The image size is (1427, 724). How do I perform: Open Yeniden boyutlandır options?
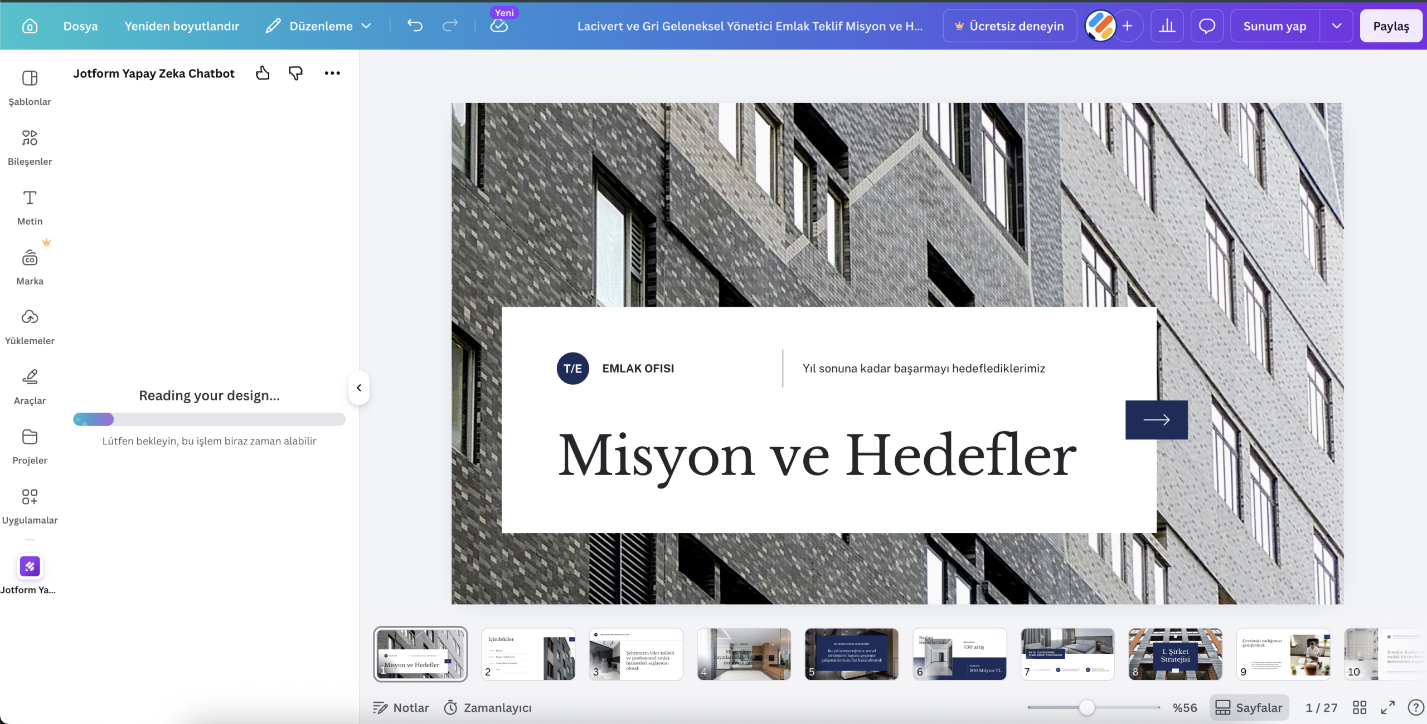pyautogui.click(x=182, y=26)
